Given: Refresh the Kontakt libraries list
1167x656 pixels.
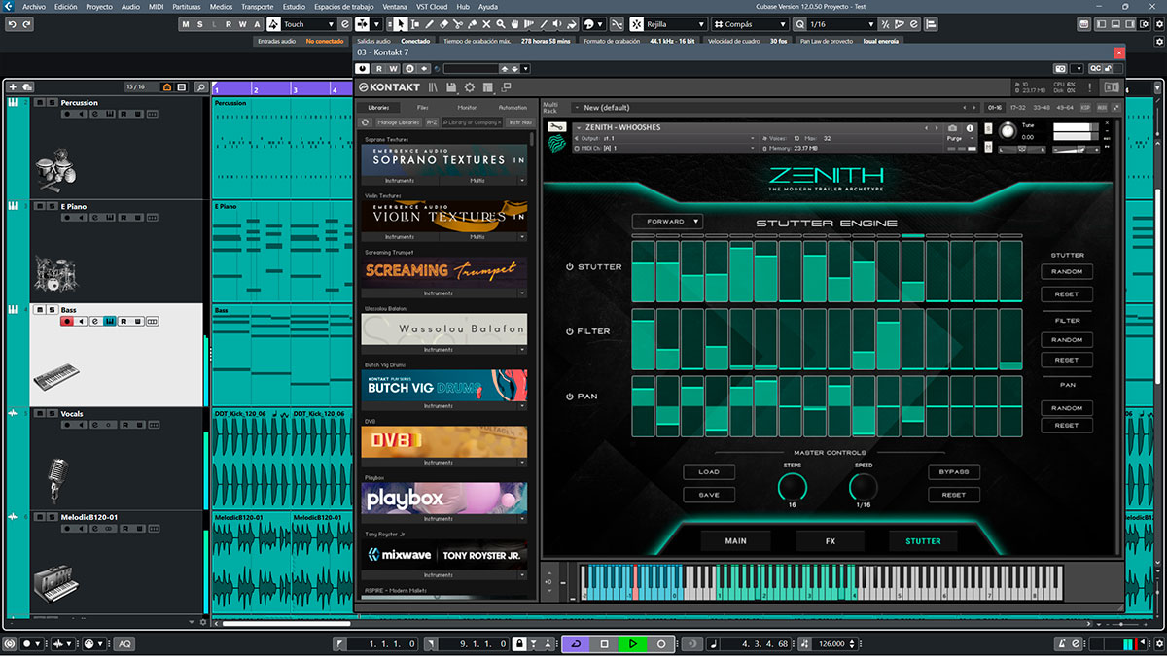Looking at the screenshot, I should click(x=365, y=122).
